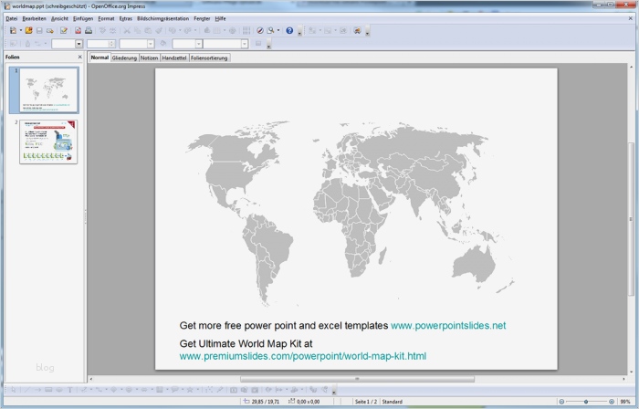Click the Zoom magnifier icon
This screenshot has height=409, width=639.
click(271, 30)
